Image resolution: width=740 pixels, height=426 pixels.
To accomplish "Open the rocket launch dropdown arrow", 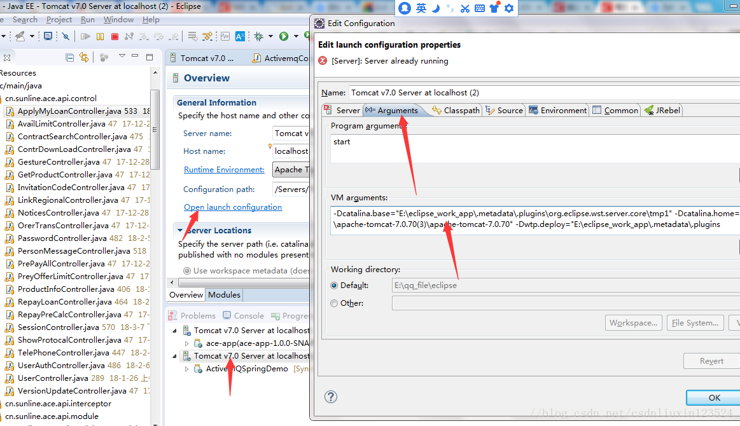I will pyautogui.click(x=32, y=36).
